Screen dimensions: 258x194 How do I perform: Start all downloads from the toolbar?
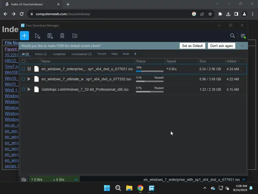38,36
